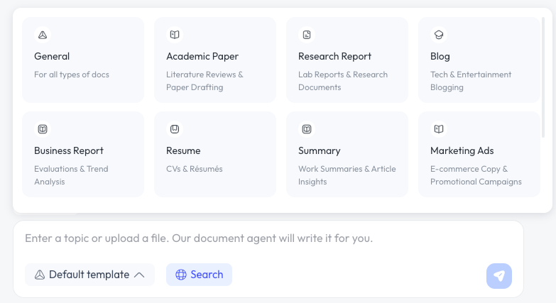Select the General template title
This screenshot has height=303, width=556.
(x=52, y=56)
